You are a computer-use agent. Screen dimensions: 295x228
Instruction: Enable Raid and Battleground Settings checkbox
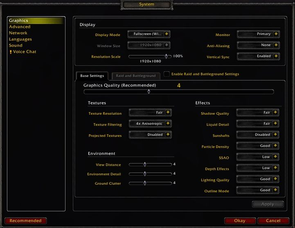[x=167, y=74]
